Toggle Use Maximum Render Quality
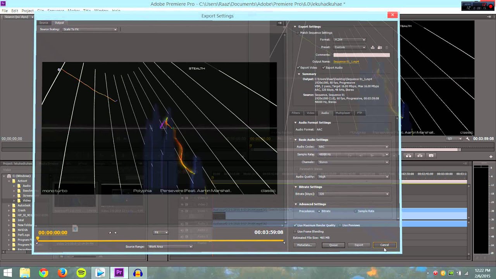 pyautogui.click(x=295, y=225)
